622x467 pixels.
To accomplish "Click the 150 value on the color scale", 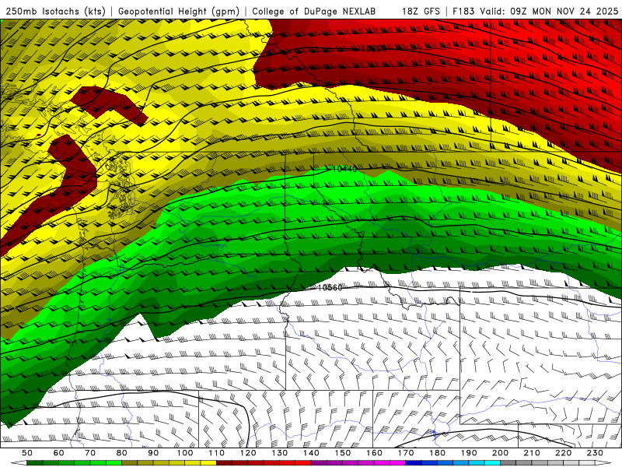I will [x=343, y=453].
